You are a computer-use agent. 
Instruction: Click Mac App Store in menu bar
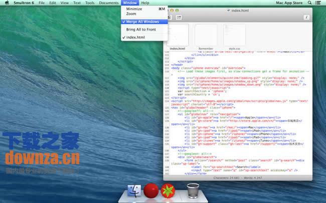click(x=290, y=3)
